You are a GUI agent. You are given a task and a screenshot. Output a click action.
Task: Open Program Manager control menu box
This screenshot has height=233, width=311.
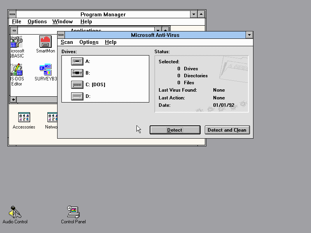[x=12, y=14]
